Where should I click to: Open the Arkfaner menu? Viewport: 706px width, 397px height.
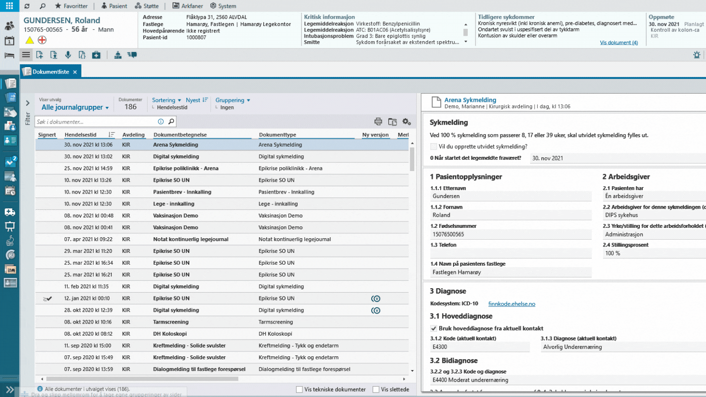[x=188, y=6]
